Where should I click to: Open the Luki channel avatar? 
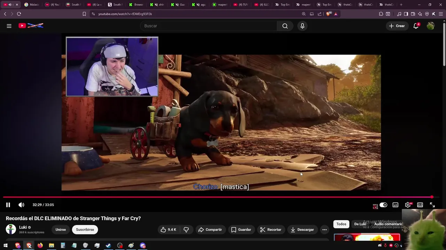pos(11,229)
